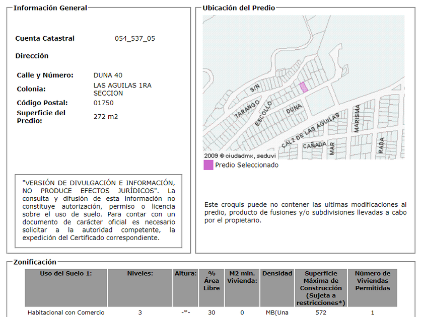Click the Altura column header
Image resolution: width=423 pixels, height=317 pixels.
point(186,288)
